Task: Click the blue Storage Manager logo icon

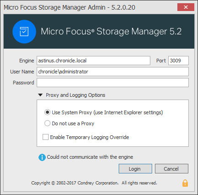Action: 24,32
